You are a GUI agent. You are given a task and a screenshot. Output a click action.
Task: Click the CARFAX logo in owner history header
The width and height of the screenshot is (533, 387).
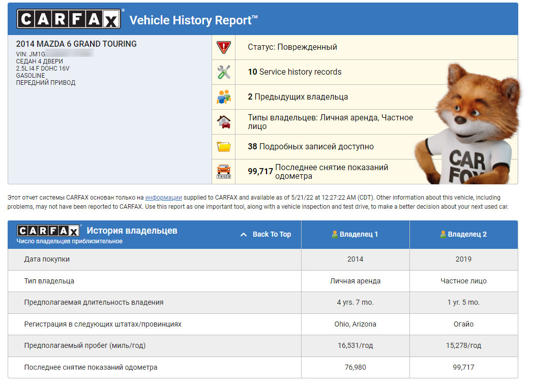point(49,231)
